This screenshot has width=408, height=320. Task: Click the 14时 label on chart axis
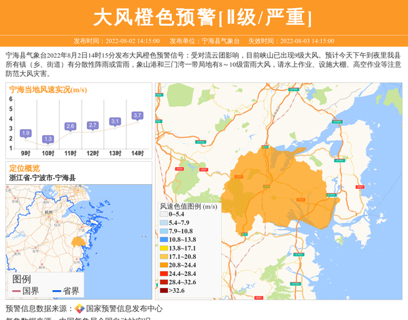(137, 154)
